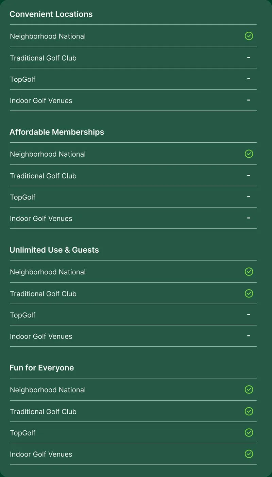Click TopGolf label under Unlimited Use & Guests
This screenshot has height=477, width=272.
(23, 315)
